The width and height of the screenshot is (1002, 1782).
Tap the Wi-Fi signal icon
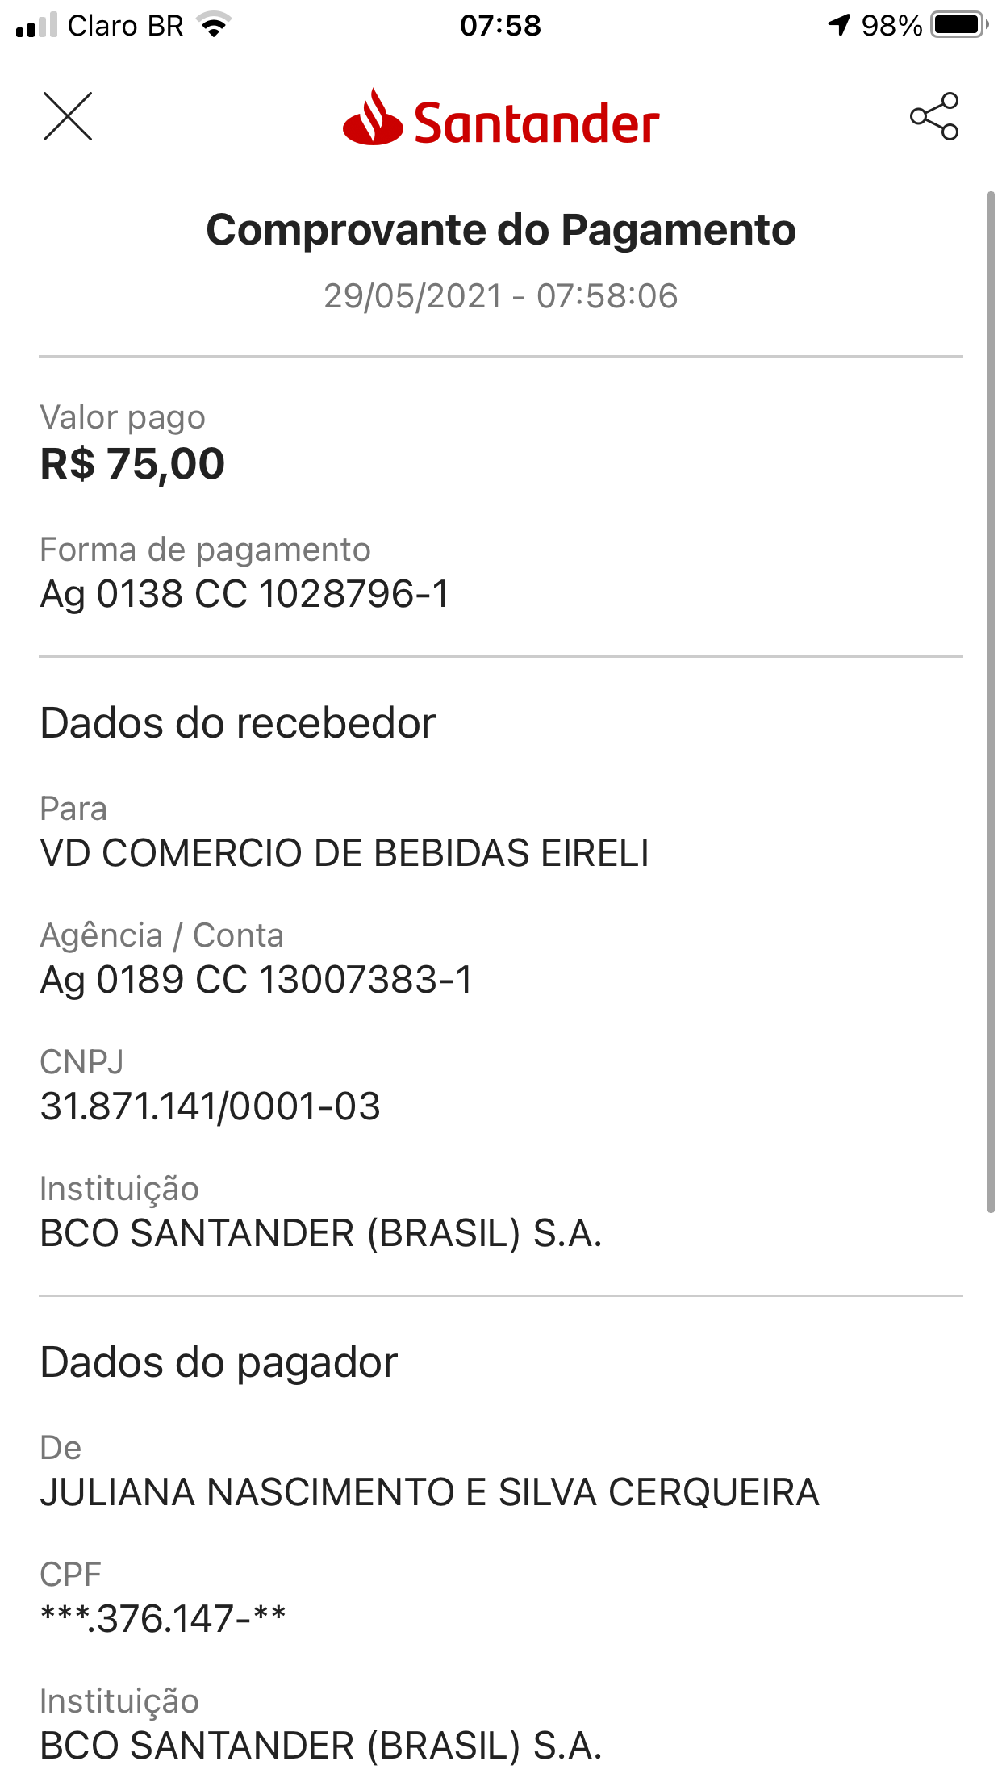pos(214,25)
